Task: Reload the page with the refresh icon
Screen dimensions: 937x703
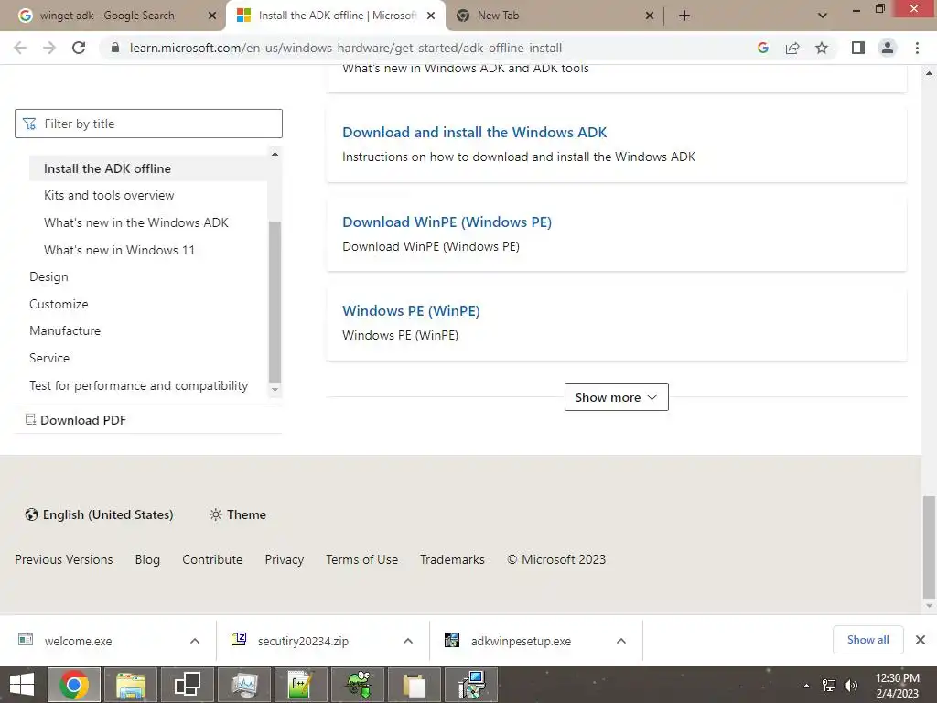Action: coord(79,48)
